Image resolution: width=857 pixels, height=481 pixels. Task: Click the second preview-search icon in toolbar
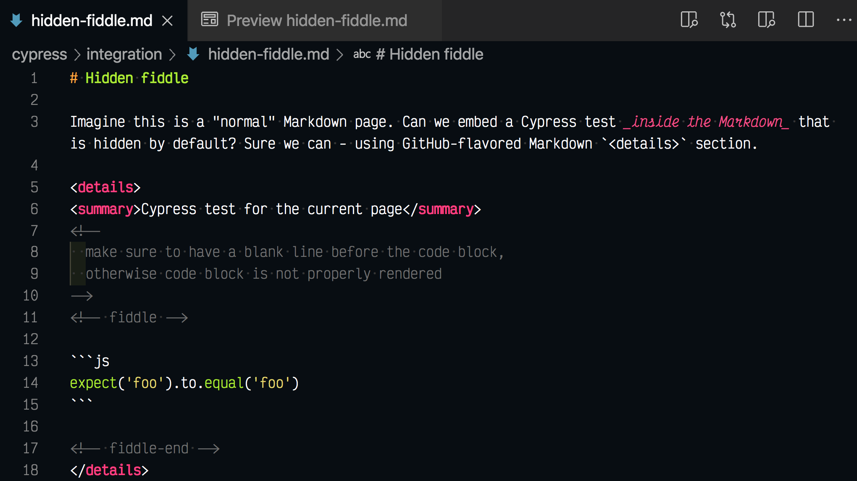pos(766,20)
